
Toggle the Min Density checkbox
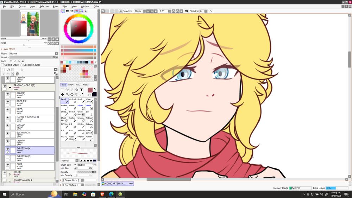75,175
